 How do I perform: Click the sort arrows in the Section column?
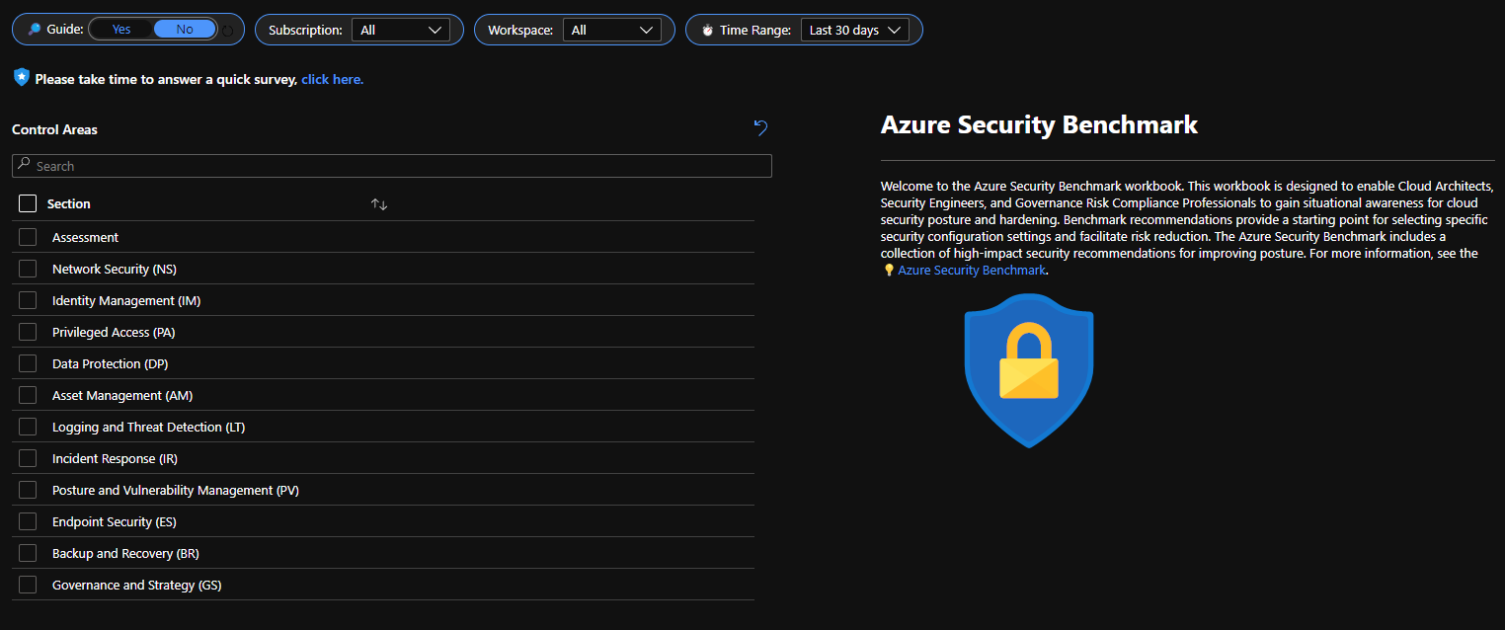coord(379,204)
